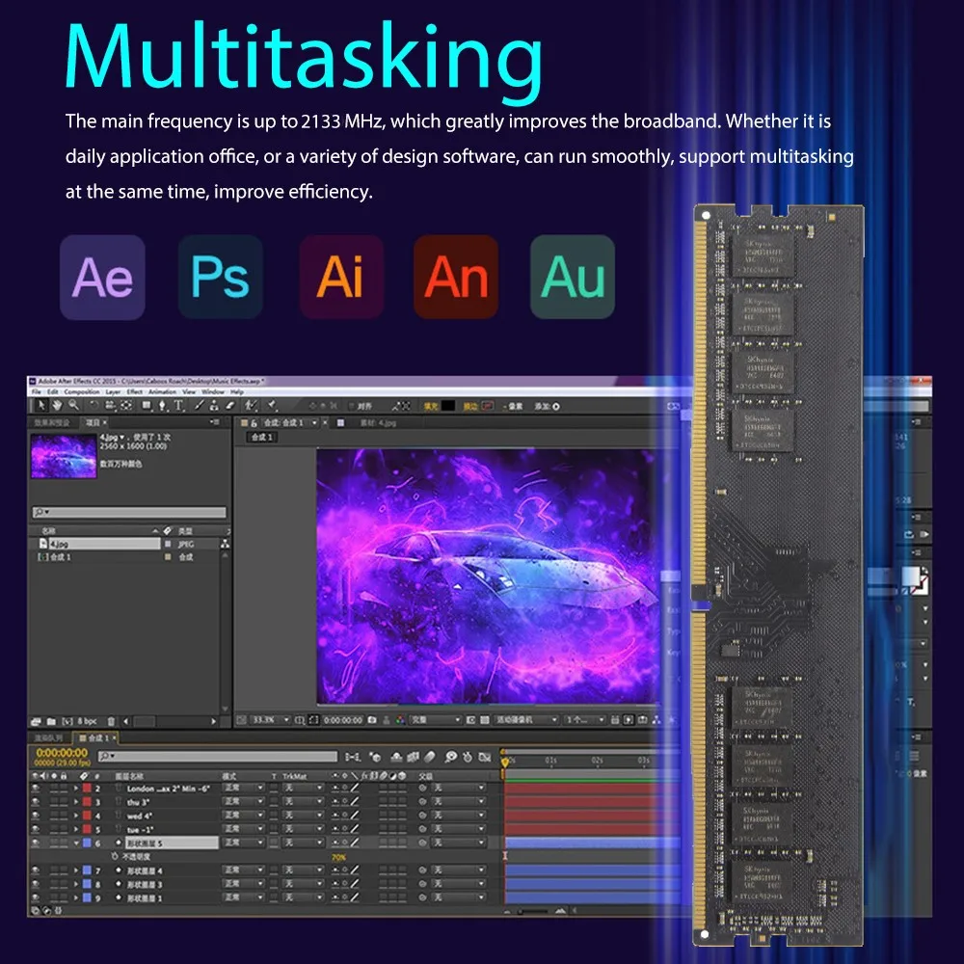This screenshot has height=964, width=964.
Task: Click the viewer's 0:00:00:00 current time button
Action: 343,720
